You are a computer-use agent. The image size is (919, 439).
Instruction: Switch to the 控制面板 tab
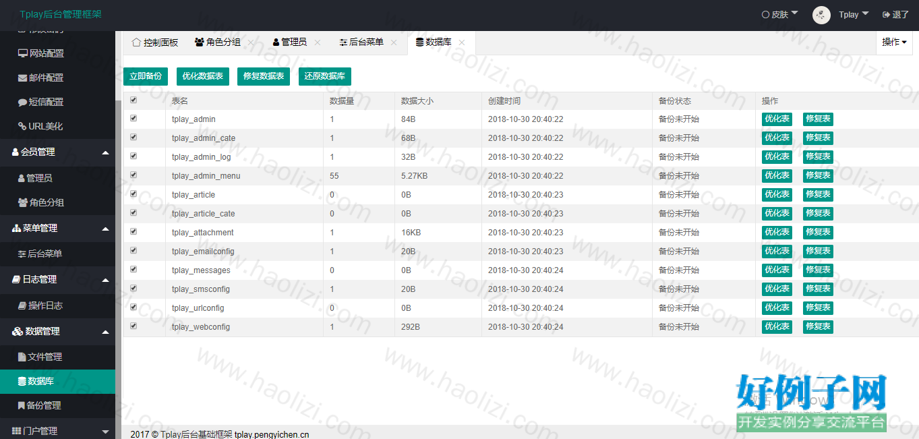point(155,42)
